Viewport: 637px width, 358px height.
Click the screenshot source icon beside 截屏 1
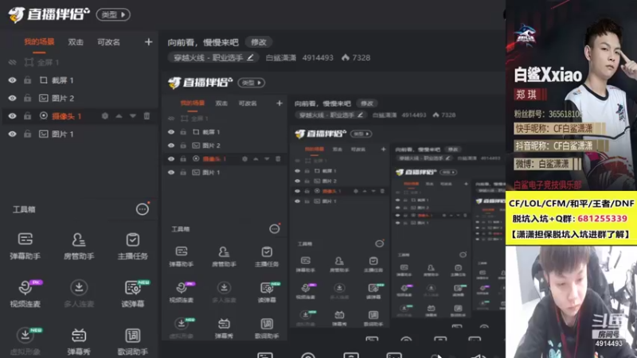point(44,80)
